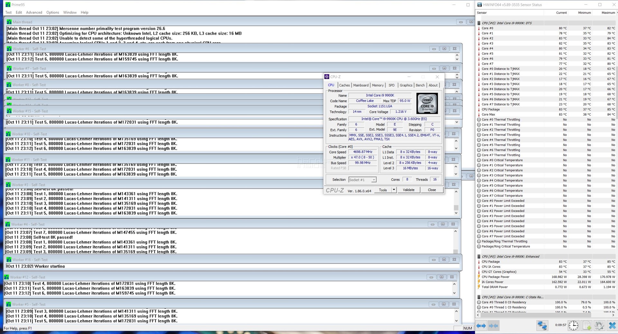The width and height of the screenshot is (618, 334).
Task: Click CPU-Z Tools button
Action: click(x=383, y=190)
